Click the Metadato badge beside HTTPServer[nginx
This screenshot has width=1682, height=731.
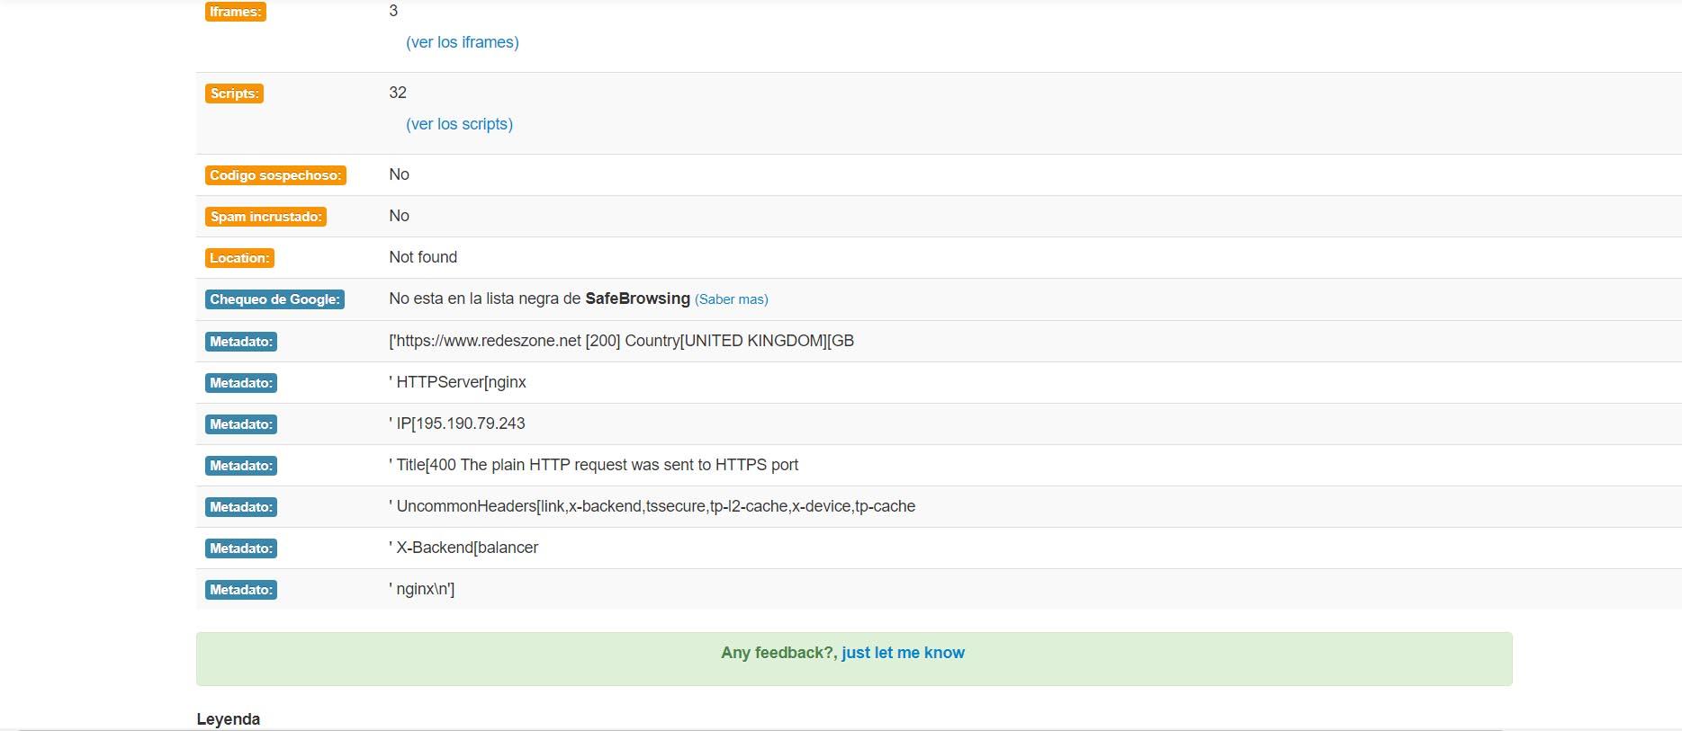240,383
